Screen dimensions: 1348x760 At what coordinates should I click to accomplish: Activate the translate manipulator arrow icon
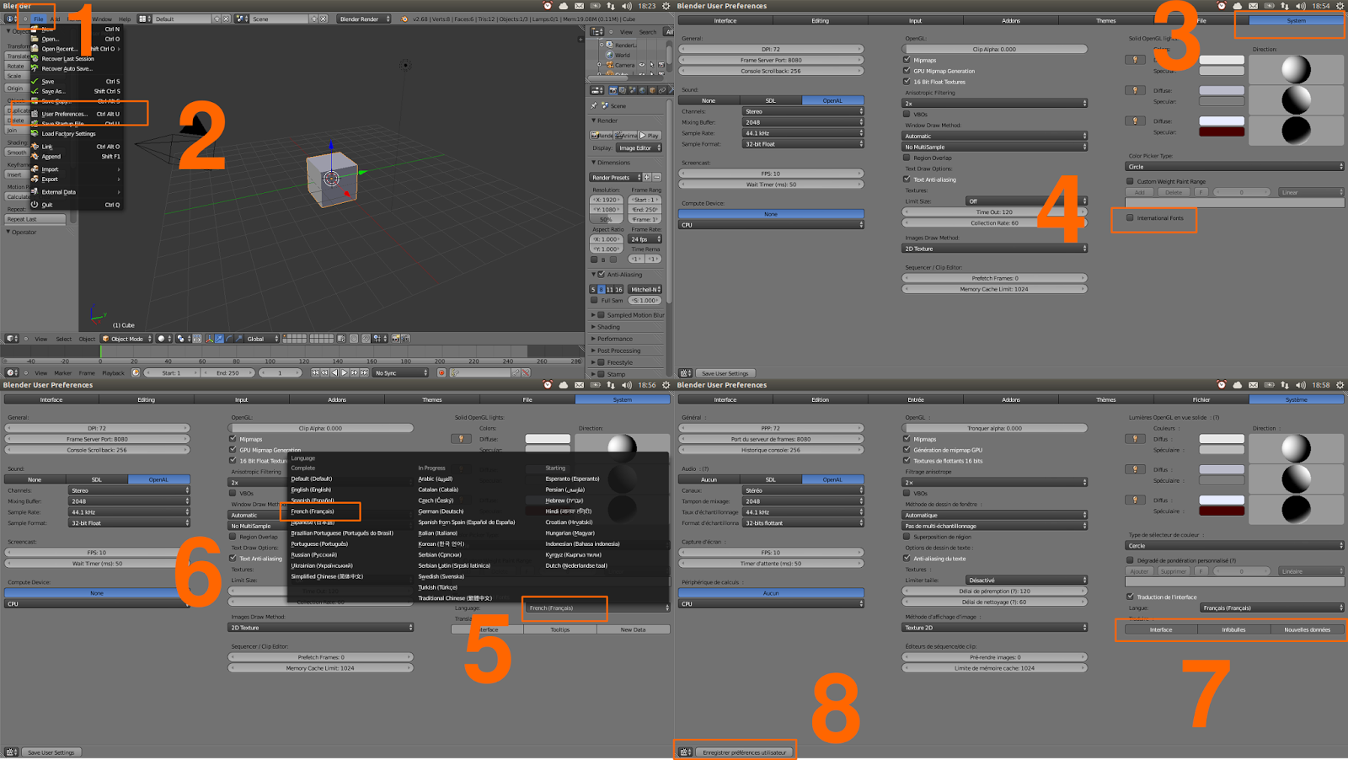219,340
